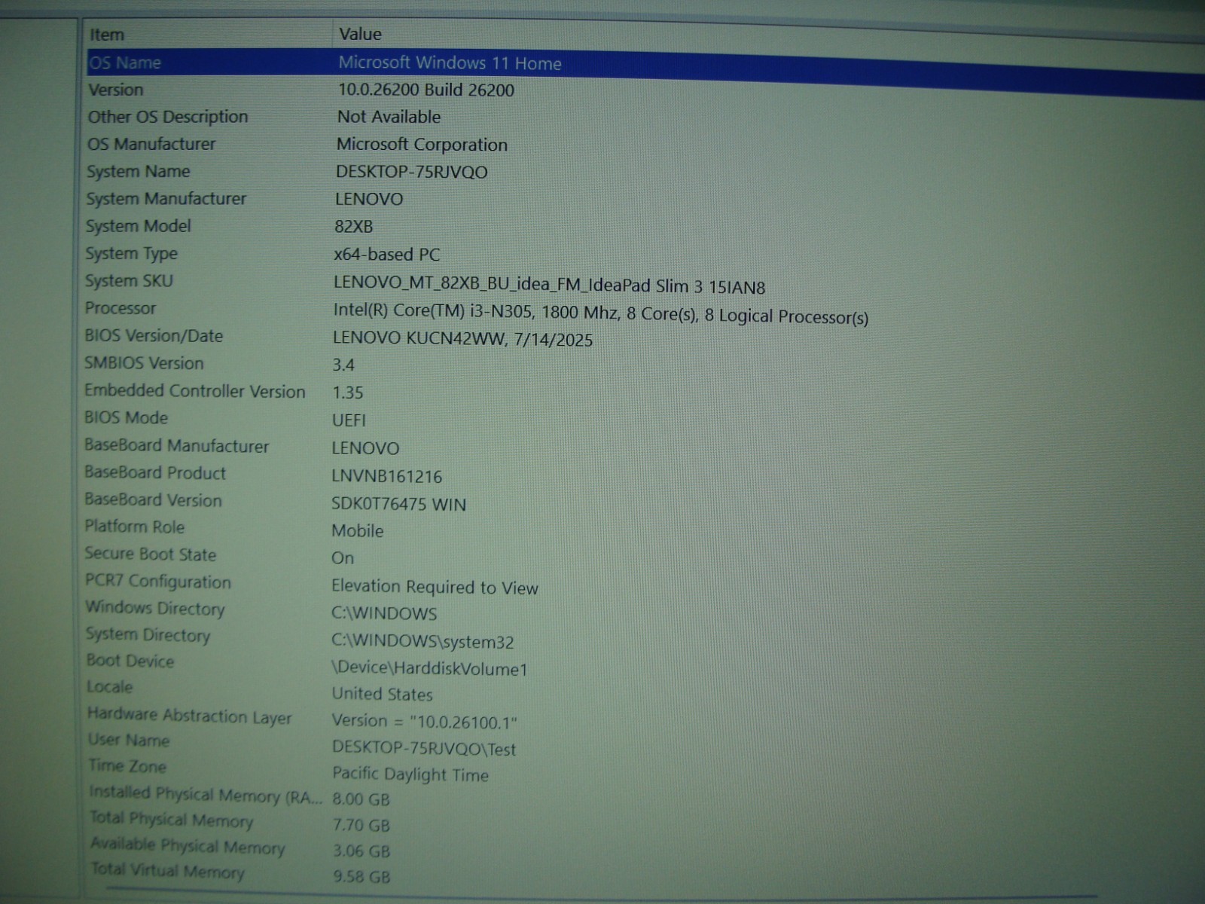Click the Microsoft Corporation value
The image size is (1205, 904).
[x=422, y=145]
